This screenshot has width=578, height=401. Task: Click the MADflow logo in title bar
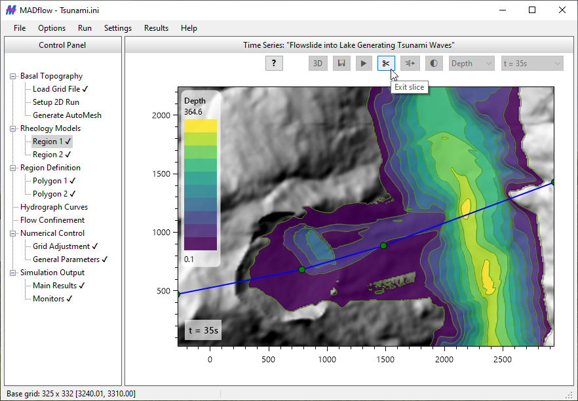[11, 10]
